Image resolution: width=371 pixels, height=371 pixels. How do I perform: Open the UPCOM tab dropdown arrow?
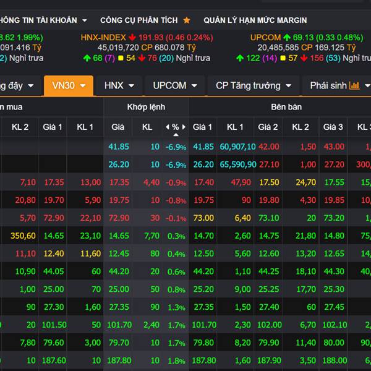point(194,86)
